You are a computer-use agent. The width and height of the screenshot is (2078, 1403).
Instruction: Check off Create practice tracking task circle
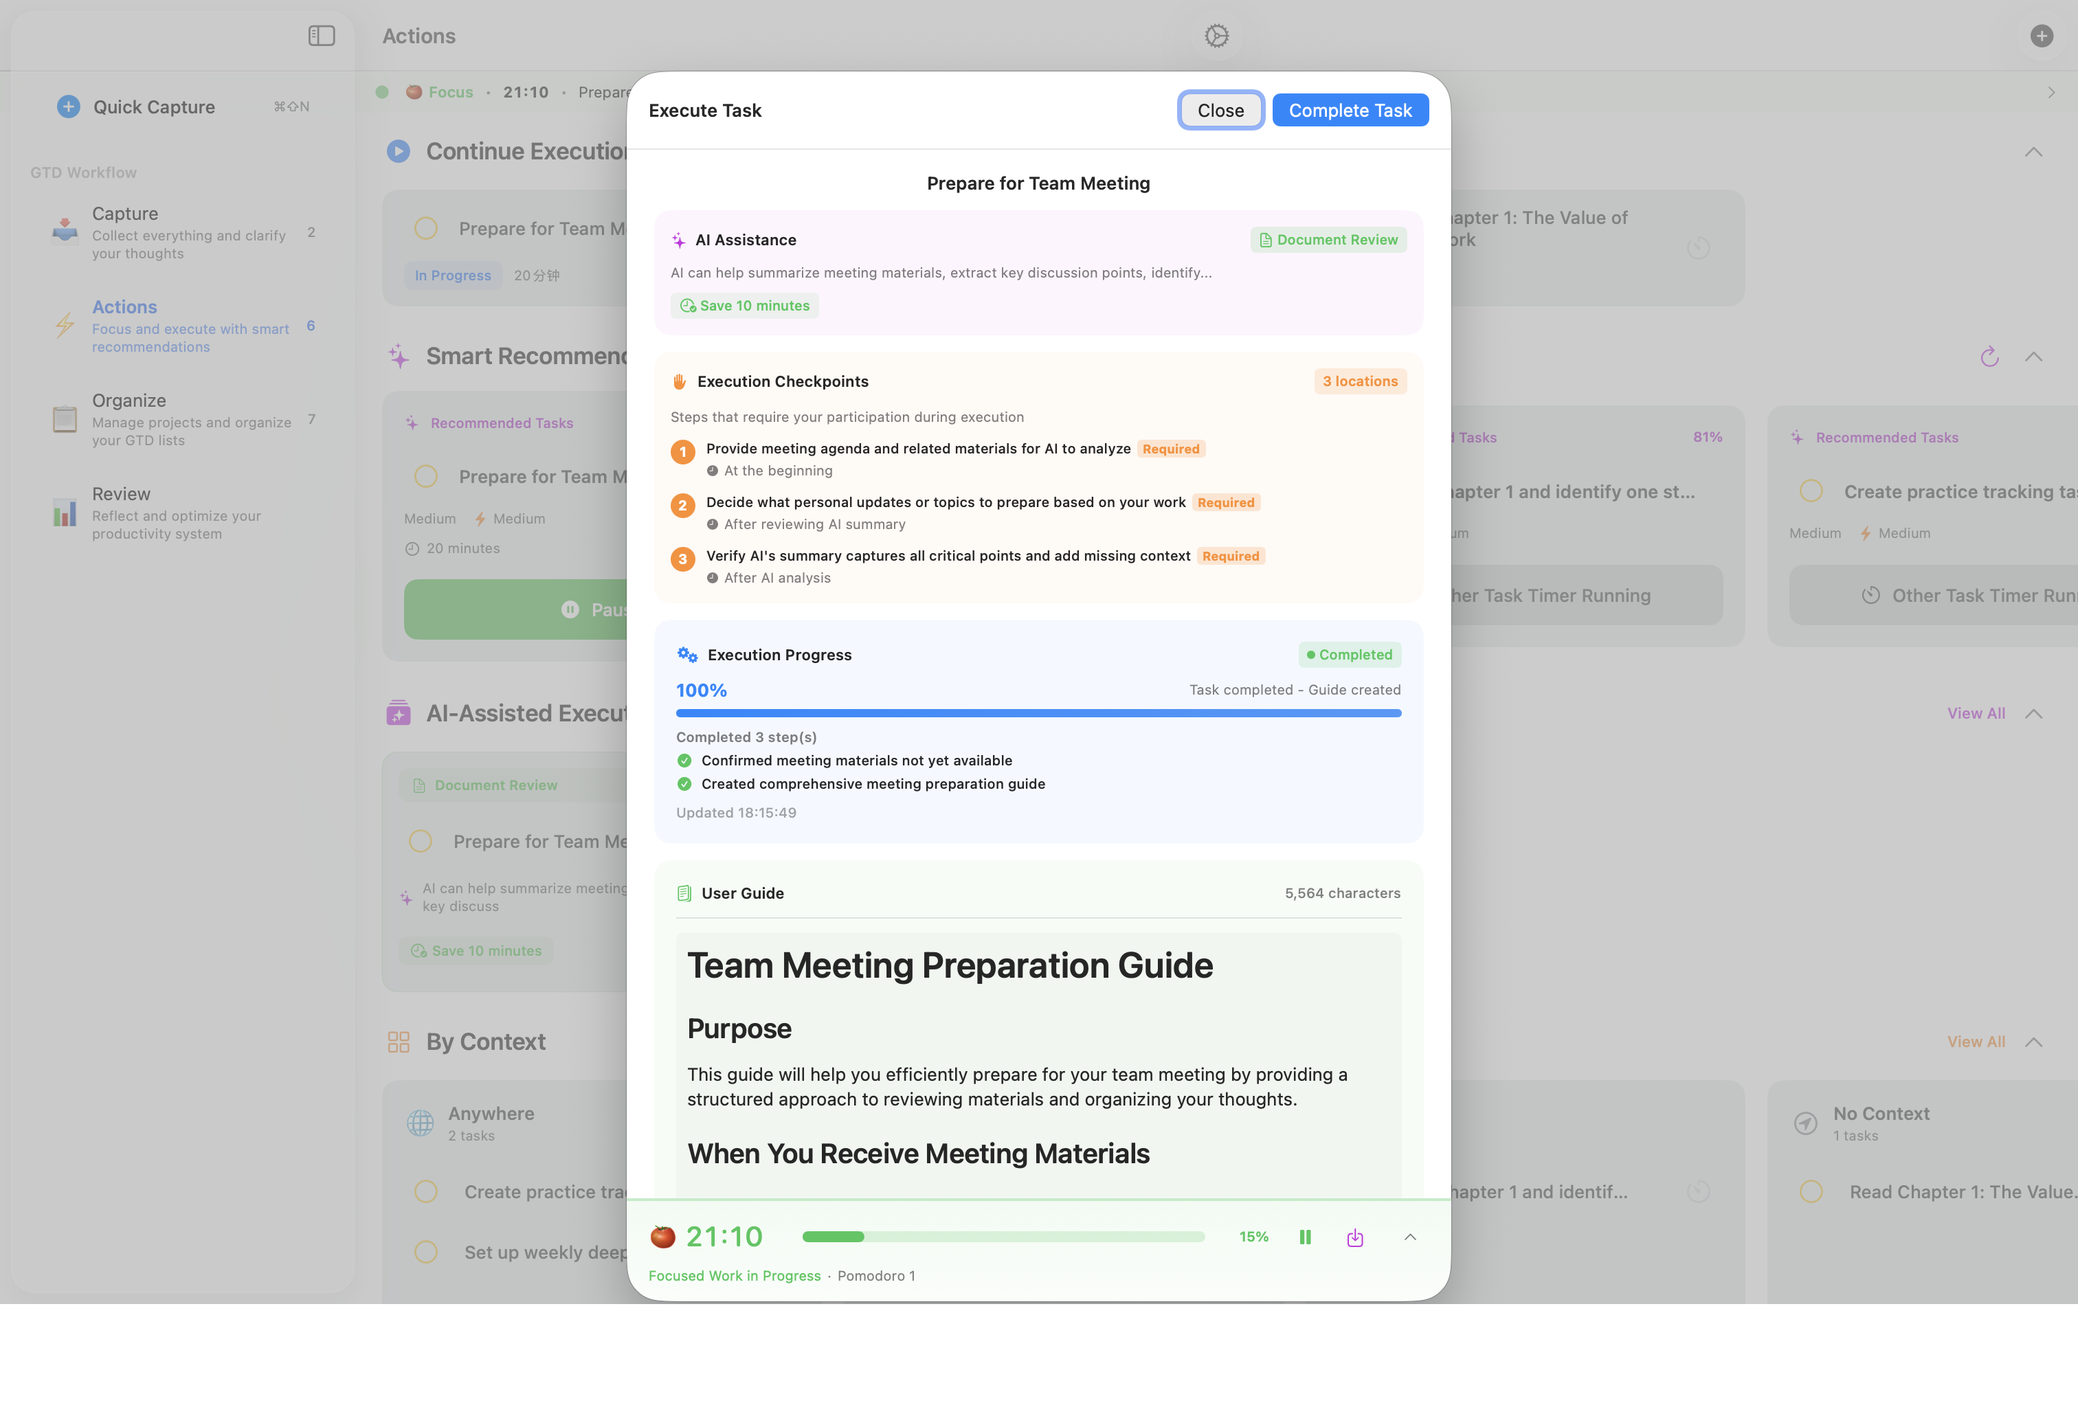coord(1811,491)
